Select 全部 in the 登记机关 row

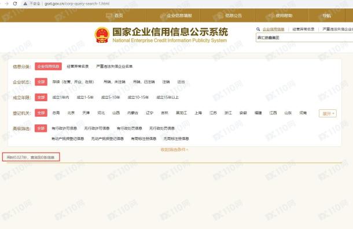41,113
